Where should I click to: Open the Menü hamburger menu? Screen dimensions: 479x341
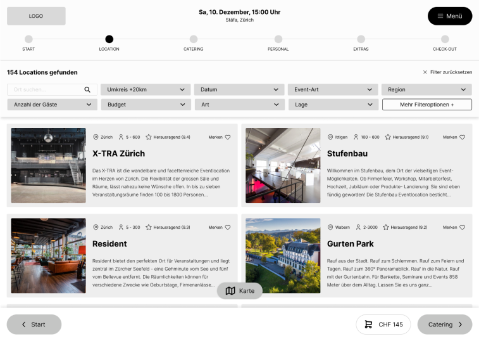450,16
